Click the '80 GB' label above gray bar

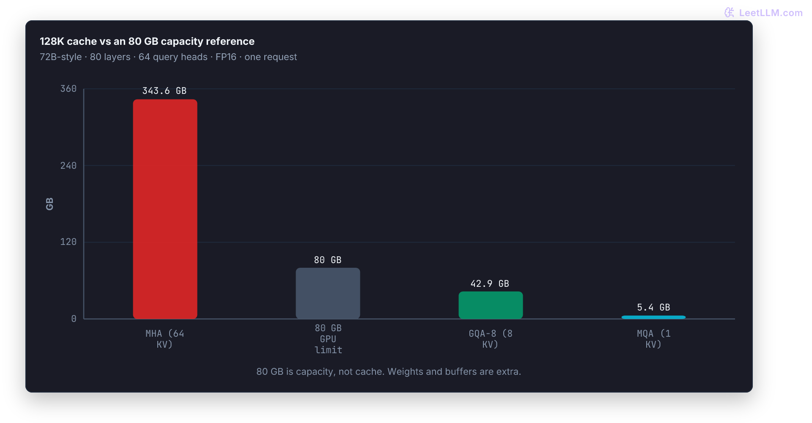[x=328, y=260]
